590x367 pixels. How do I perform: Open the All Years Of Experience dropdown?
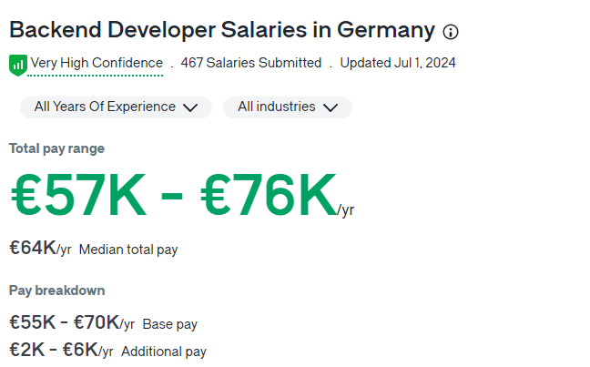click(x=116, y=107)
